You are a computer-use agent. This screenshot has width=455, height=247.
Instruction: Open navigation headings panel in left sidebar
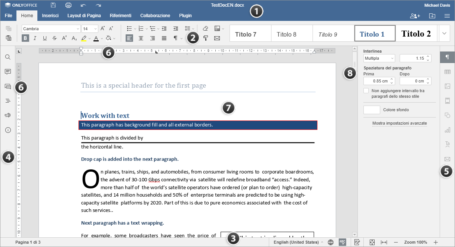pos(8,101)
